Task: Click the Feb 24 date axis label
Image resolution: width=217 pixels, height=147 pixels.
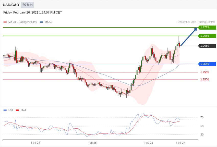Action: 35,143
